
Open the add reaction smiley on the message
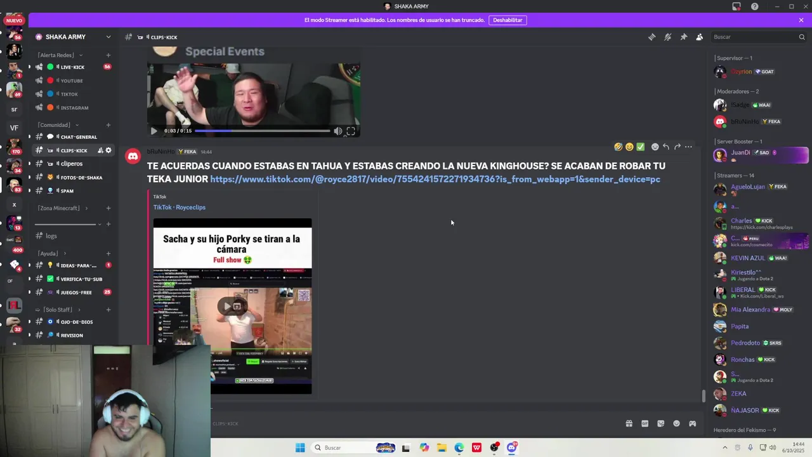(x=655, y=147)
